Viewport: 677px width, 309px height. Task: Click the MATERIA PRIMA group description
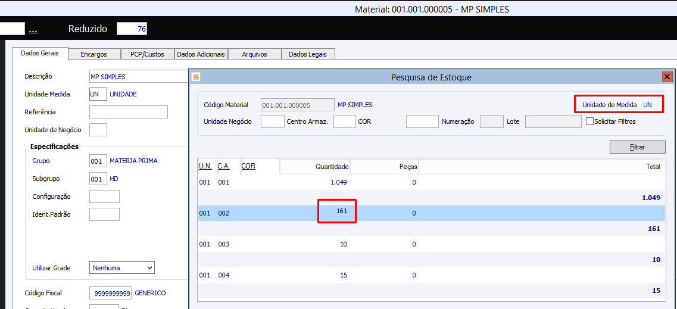click(x=134, y=161)
